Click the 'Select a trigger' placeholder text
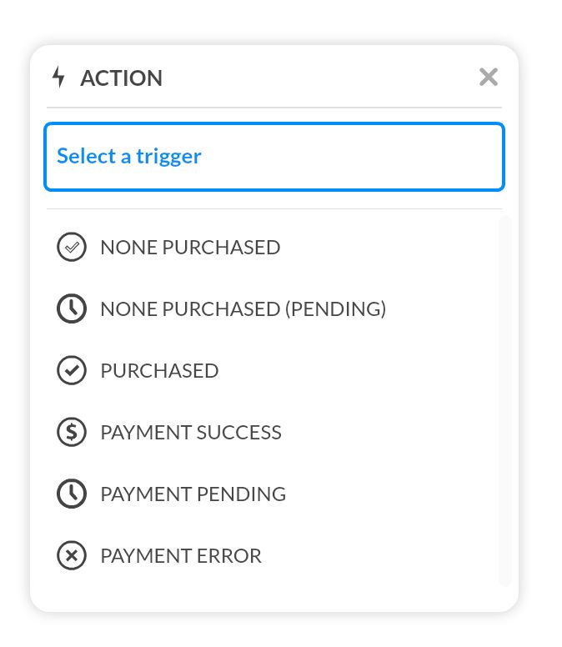Viewport: 562px width, 647px height. click(129, 156)
